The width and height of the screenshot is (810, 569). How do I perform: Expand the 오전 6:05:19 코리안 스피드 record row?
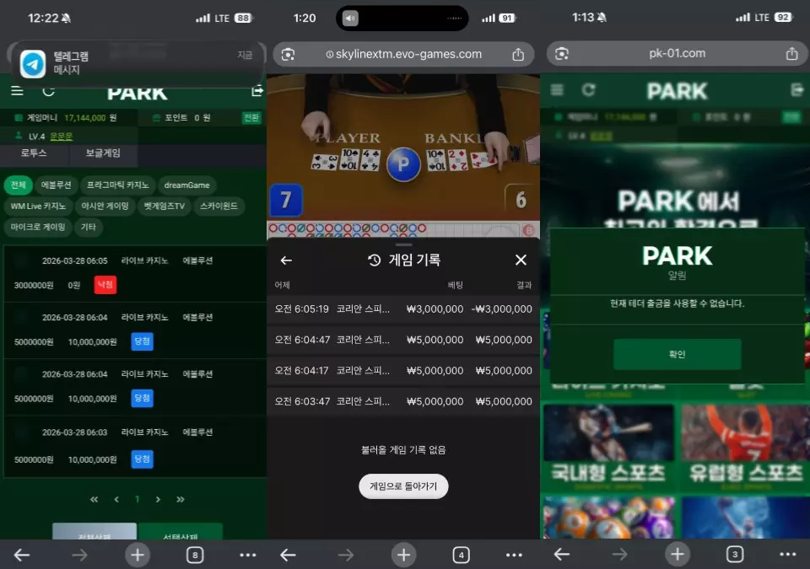point(403,309)
